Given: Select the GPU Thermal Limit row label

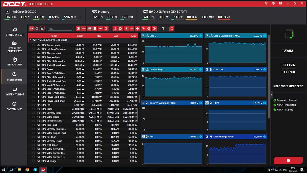Looking at the screenshot, I should click(x=51, y=53).
